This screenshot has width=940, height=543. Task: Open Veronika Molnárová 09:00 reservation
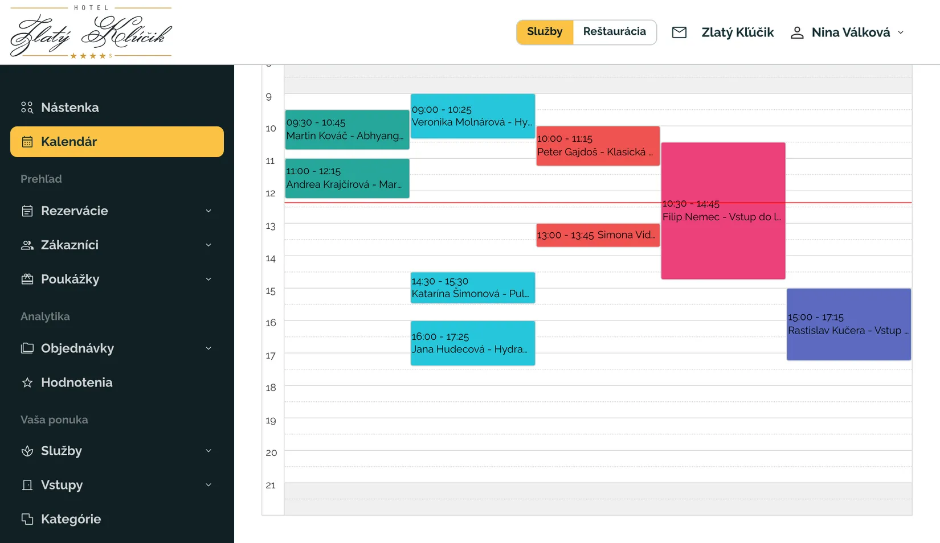pyautogui.click(x=473, y=116)
